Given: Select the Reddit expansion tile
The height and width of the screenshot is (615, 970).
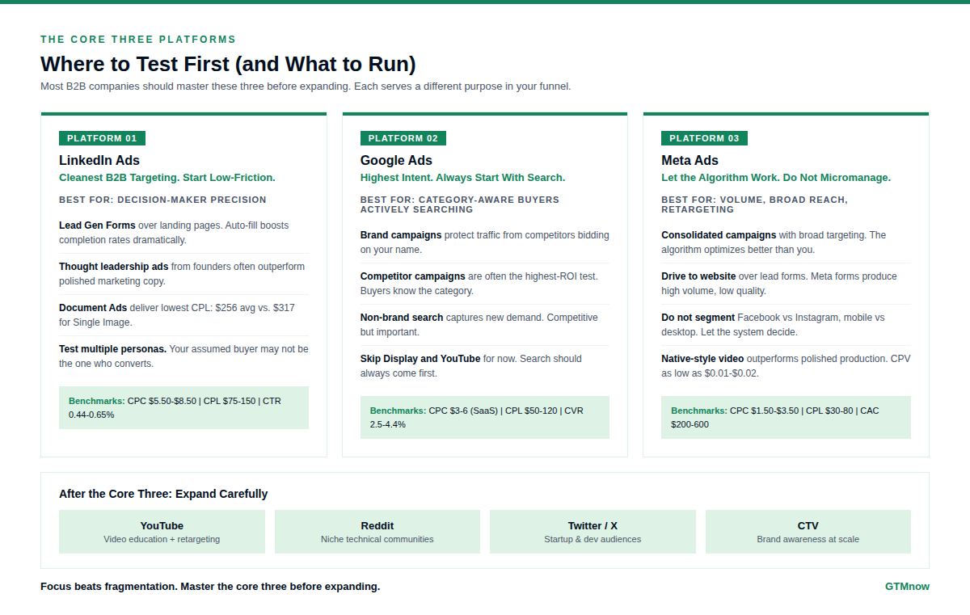Looking at the screenshot, I should coord(377,532).
